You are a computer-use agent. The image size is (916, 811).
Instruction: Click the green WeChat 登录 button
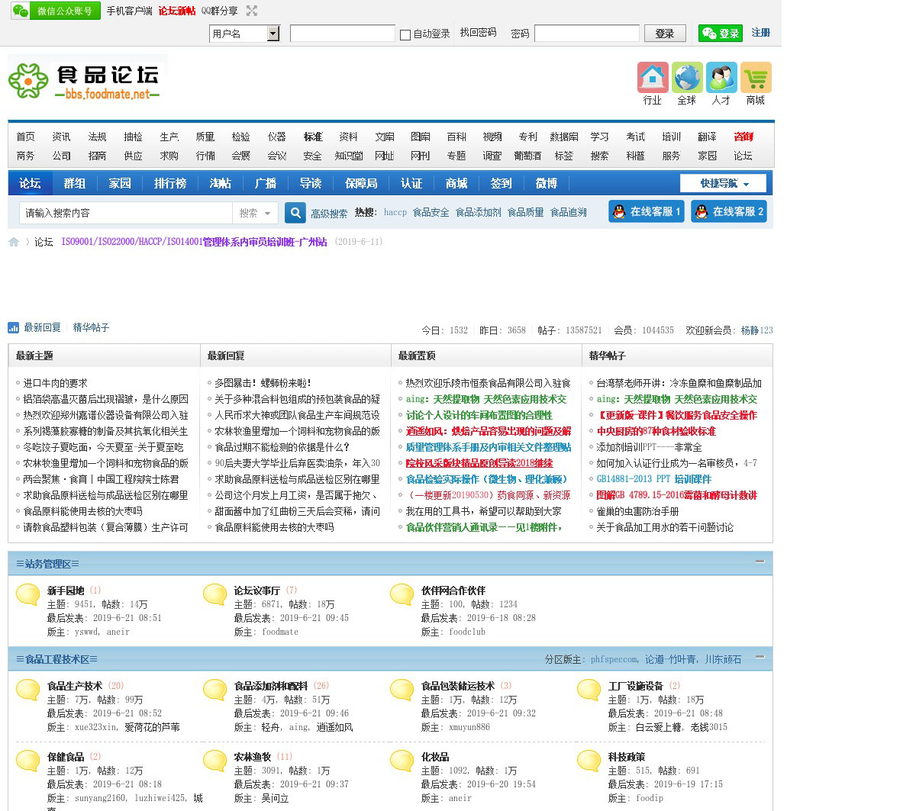(x=720, y=33)
